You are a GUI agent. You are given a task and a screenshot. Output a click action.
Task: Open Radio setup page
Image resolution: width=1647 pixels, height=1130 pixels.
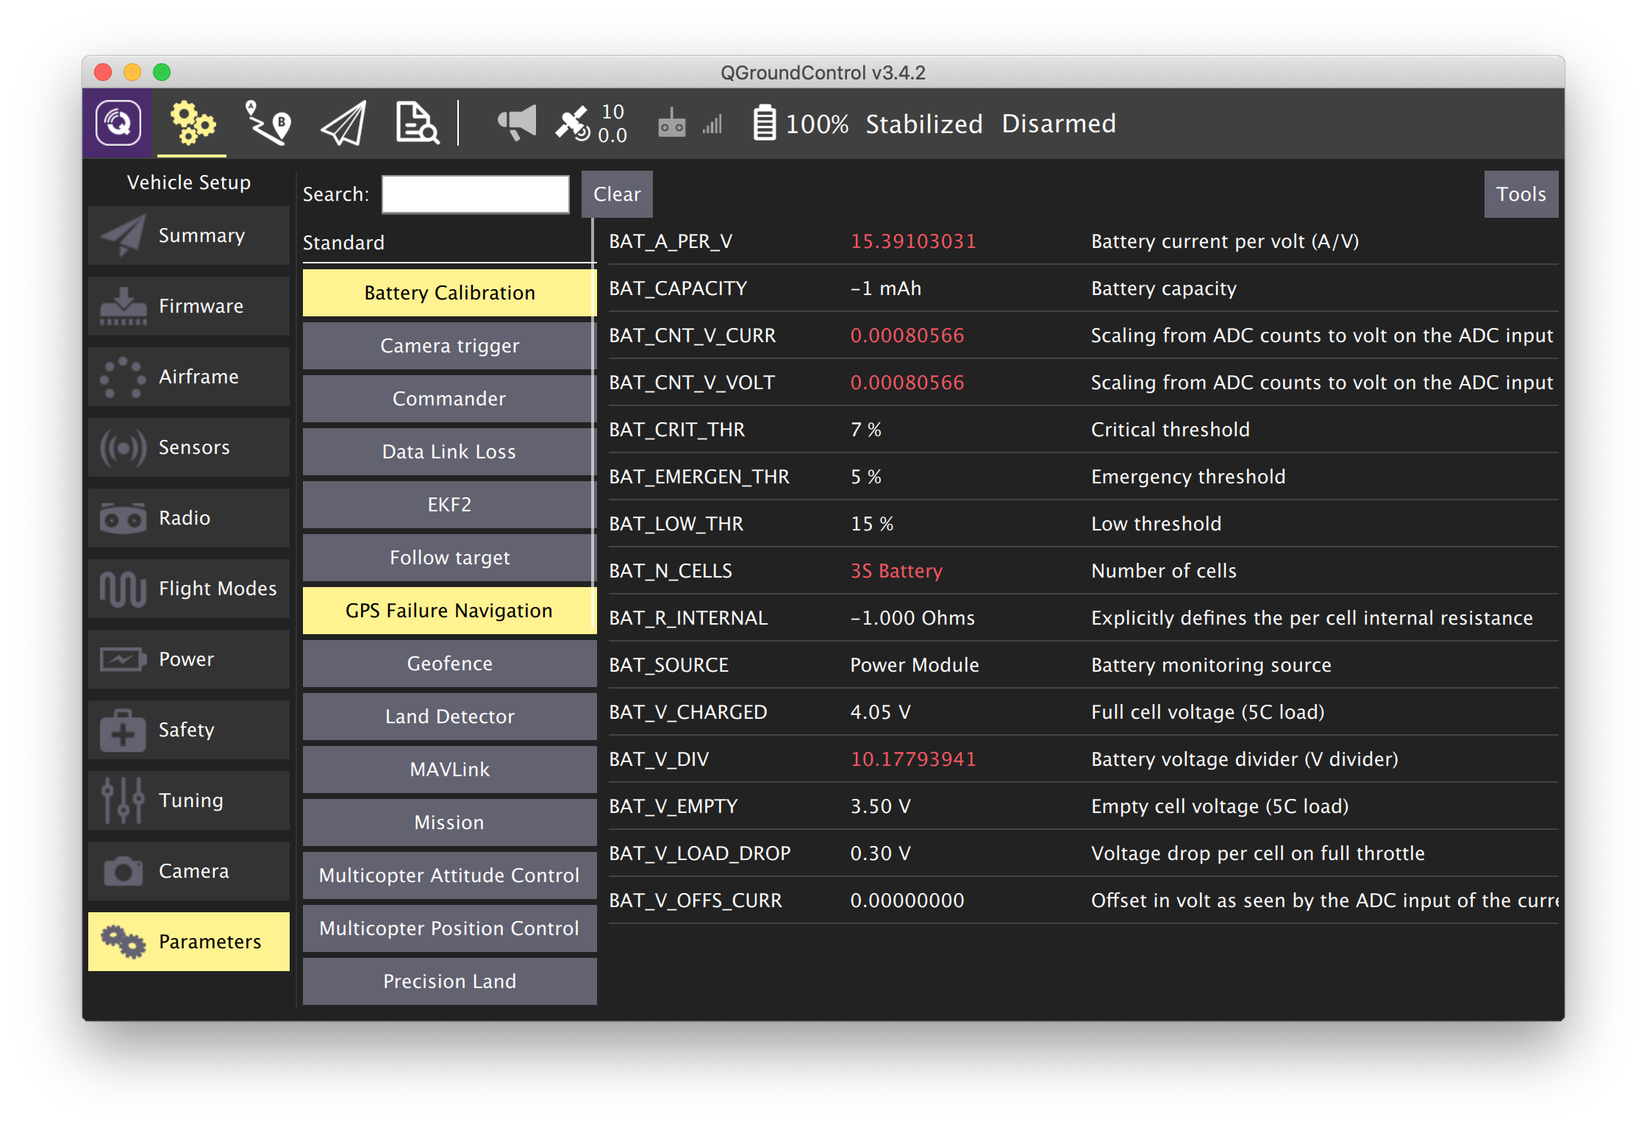tap(189, 518)
